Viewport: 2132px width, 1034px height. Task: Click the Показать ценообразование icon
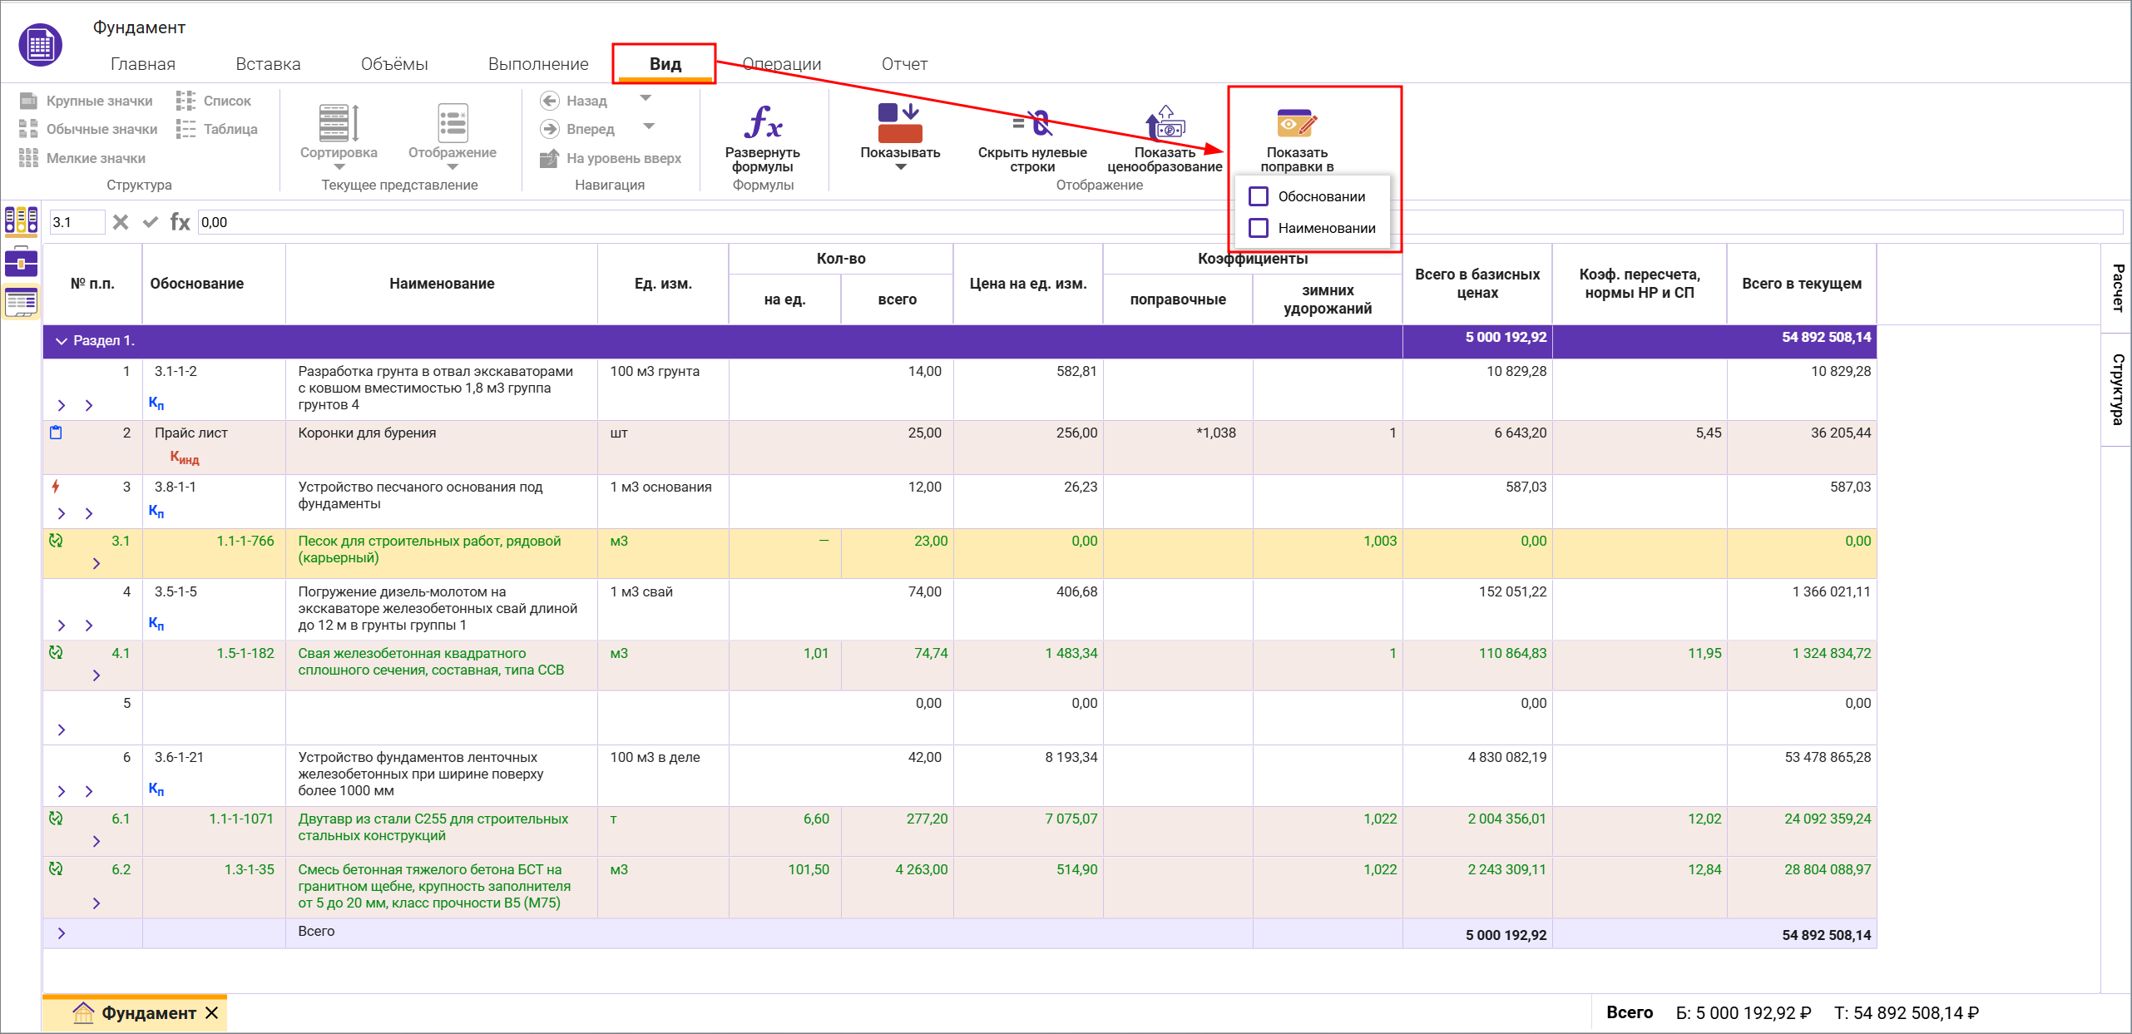[x=1165, y=123]
